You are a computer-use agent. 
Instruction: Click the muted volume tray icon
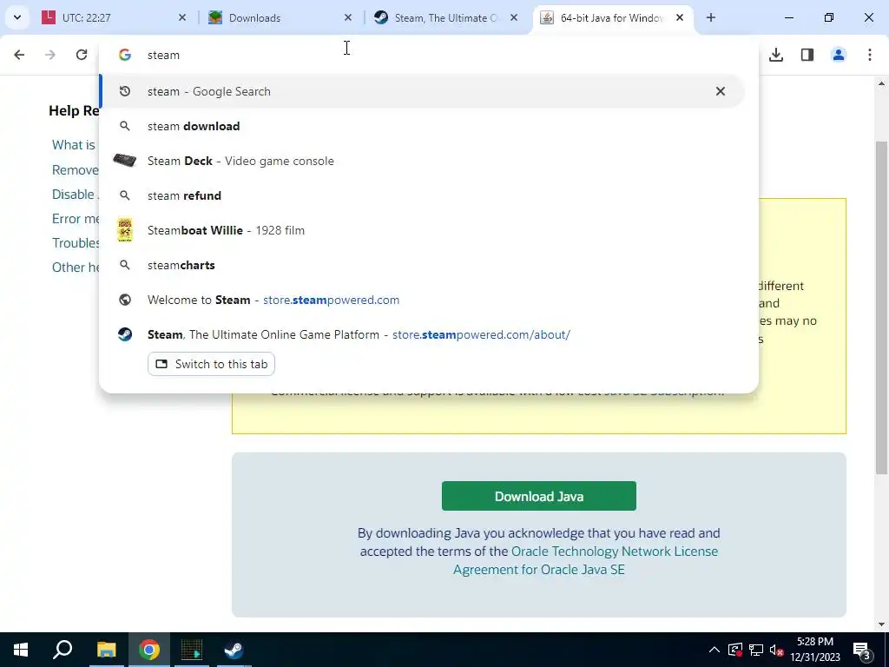pos(777,650)
